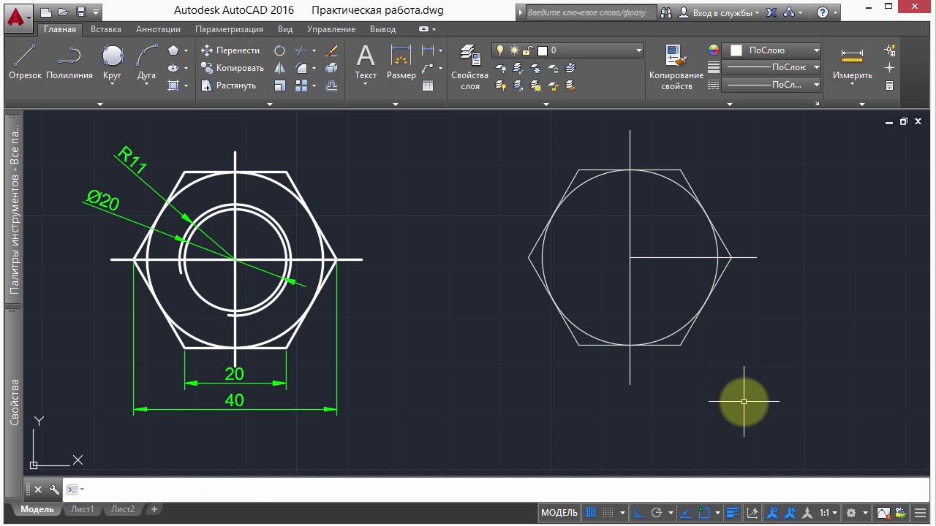Click the white color swatch in properties
Image resolution: width=936 pixels, height=526 pixels.
[x=736, y=50]
